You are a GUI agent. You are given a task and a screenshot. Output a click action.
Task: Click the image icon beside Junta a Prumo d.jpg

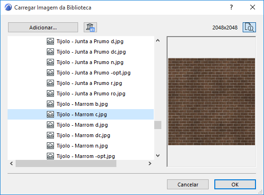point(50,41)
